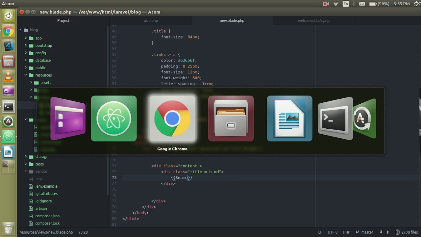
Task: Change line ending via LF button
Action: (x=320, y=232)
